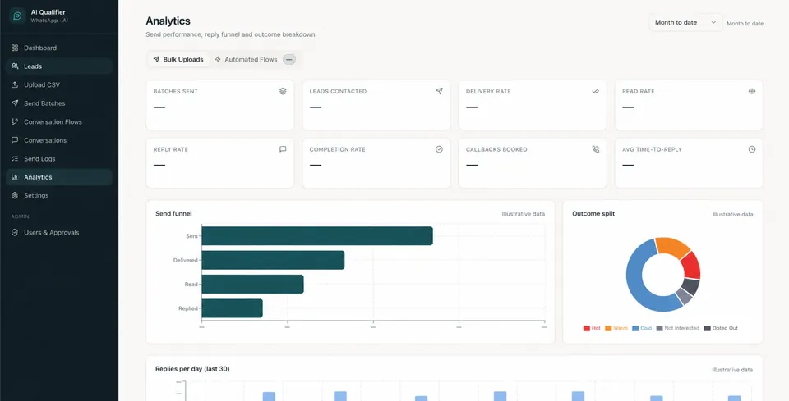This screenshot has width=789, height=401.
Task: Click the Conversations chat bubble icon
Action: (x=15, y=140)
